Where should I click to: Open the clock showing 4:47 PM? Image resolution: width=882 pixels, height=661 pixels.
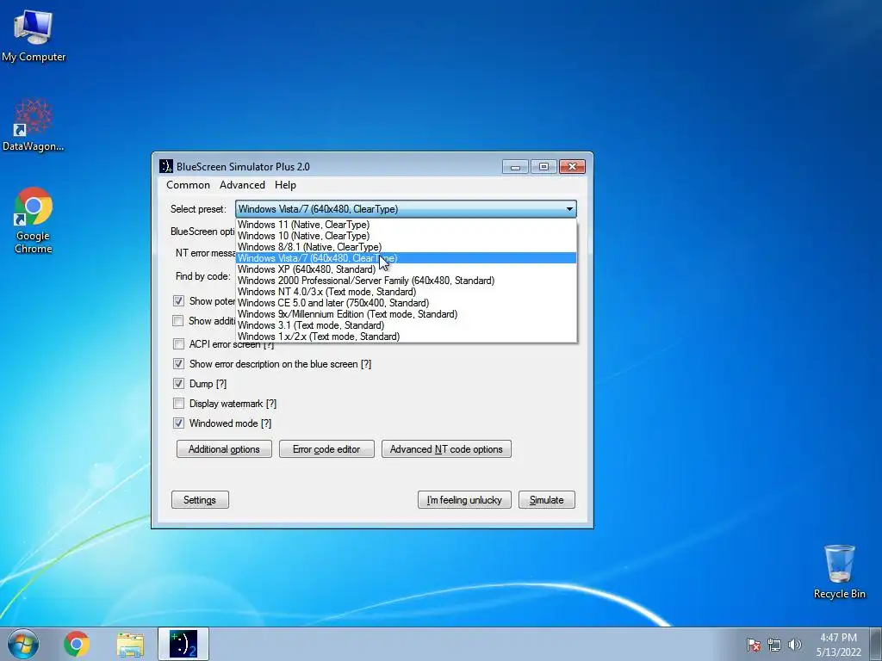click(838, 644)
